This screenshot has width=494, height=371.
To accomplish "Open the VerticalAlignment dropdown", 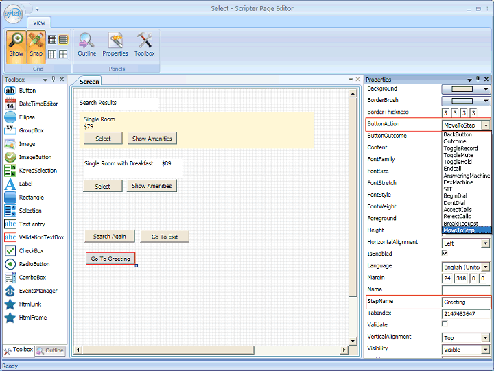I will tap(485, 338).
